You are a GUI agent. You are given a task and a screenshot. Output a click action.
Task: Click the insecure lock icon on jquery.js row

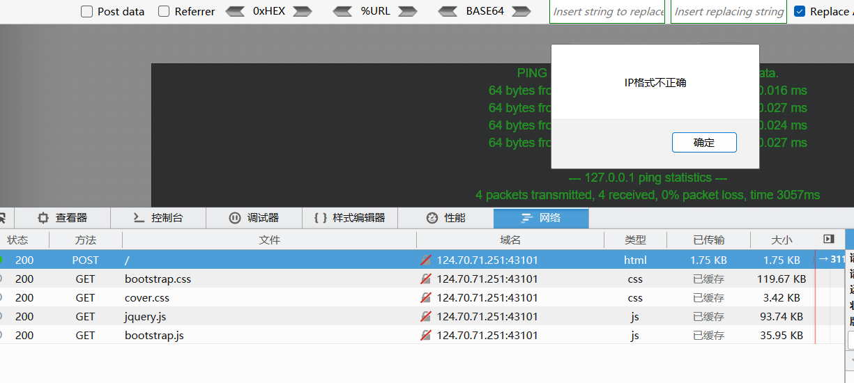[x=426, y=317]
